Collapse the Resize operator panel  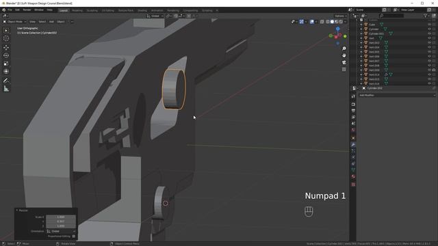coord(17,210)
